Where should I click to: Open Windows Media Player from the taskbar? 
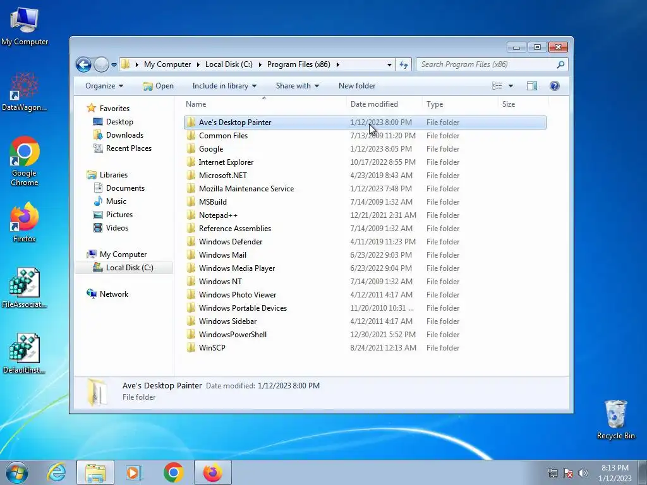pyautogui.click(x=134, y=472)
